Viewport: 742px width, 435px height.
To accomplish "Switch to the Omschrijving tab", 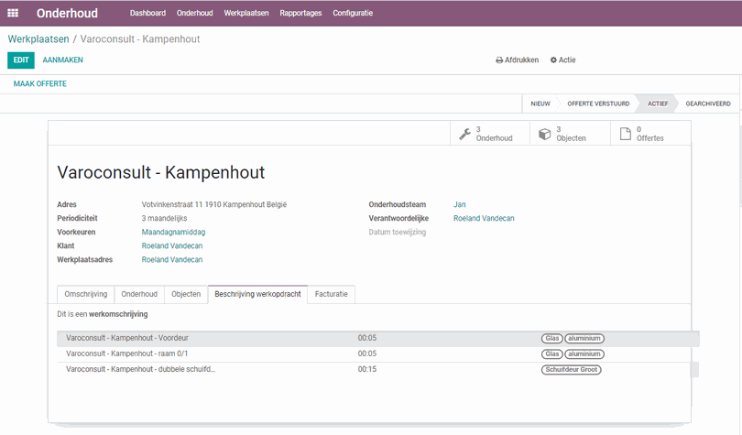I will tap(86, 294).
